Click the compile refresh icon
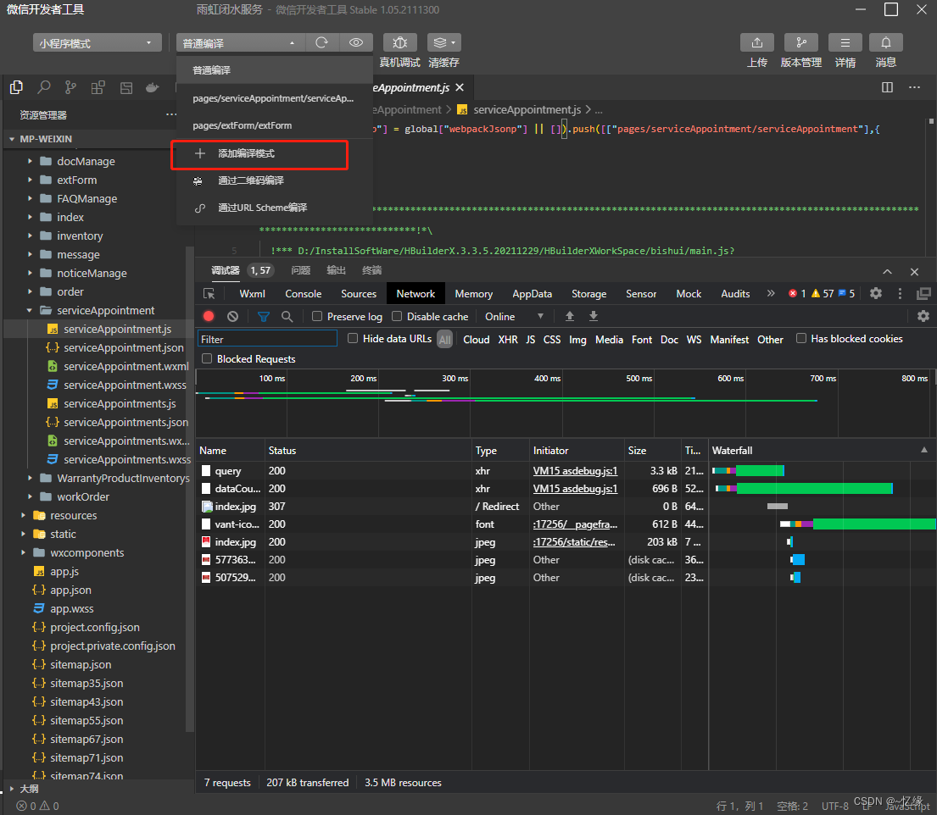Image resolution: width=937 pixels, height=815 pixels. tap(322, 42)
